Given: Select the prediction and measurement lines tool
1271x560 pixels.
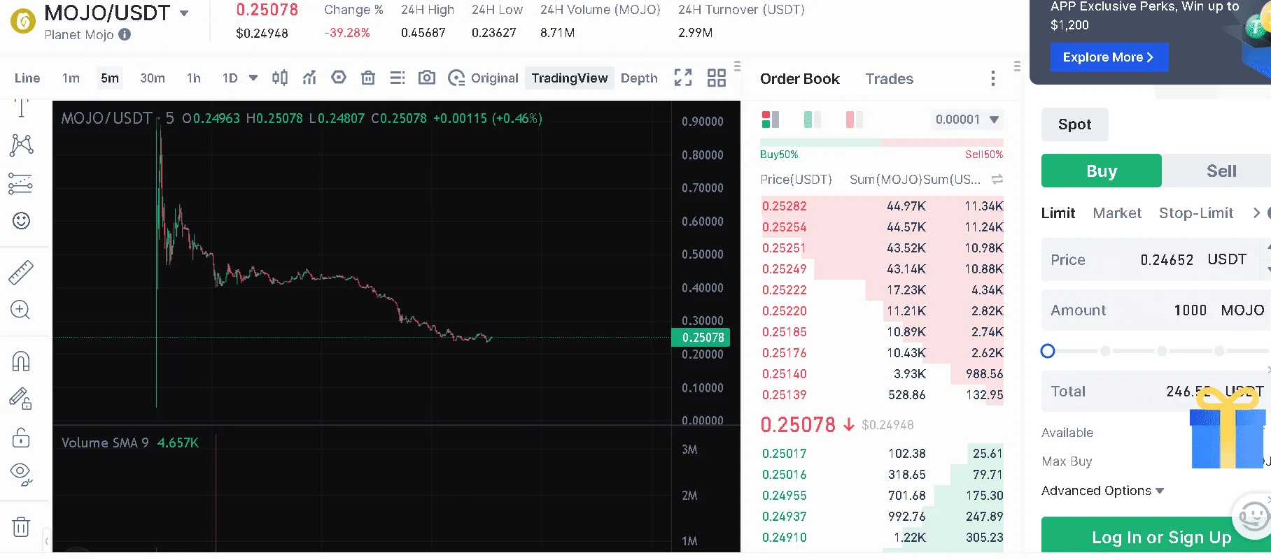Looking at the screenshot, I should click(x=21, y=183).
